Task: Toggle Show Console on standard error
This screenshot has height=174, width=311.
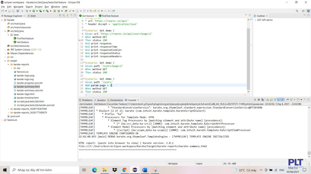Action: point(283,100)
